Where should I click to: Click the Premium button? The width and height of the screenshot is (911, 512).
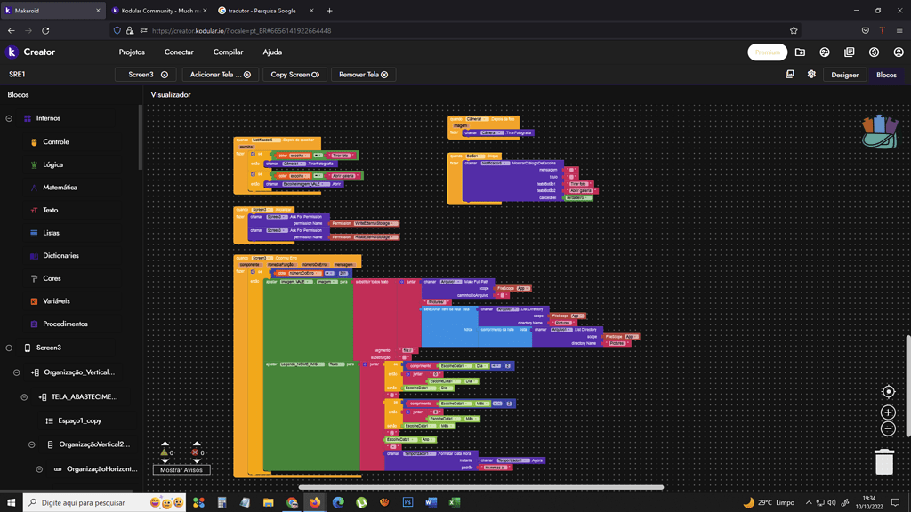tap(768, 52)
